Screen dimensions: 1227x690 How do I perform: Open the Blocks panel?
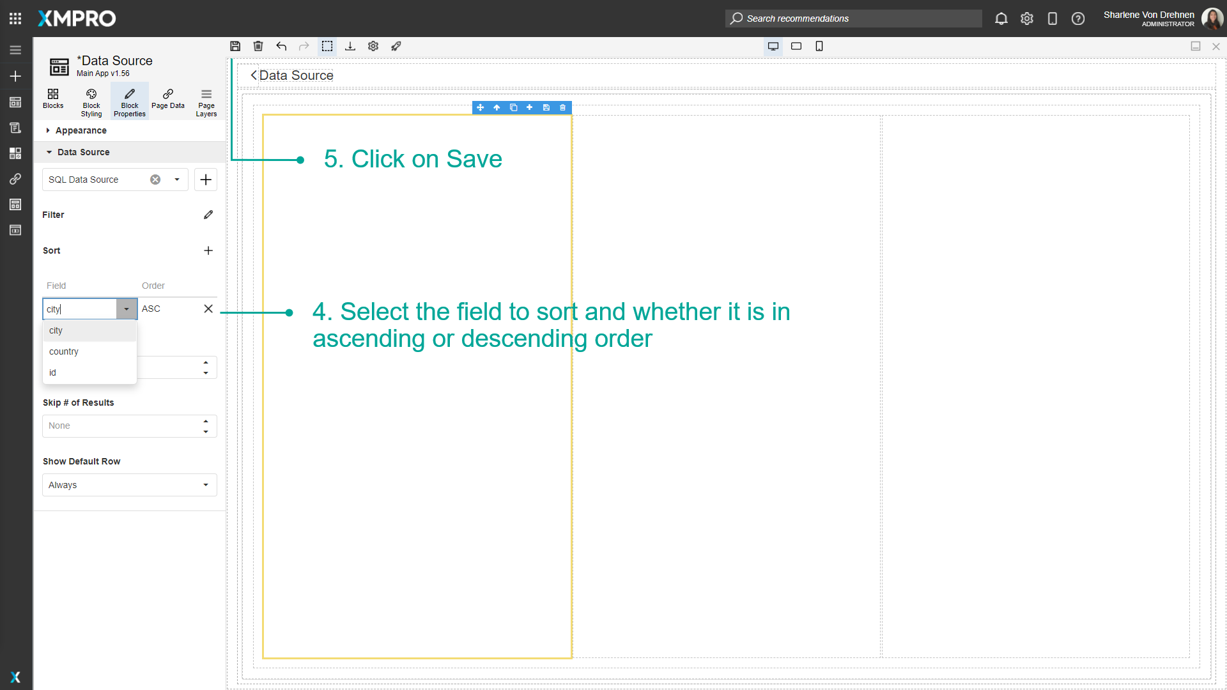pos(53,100)
